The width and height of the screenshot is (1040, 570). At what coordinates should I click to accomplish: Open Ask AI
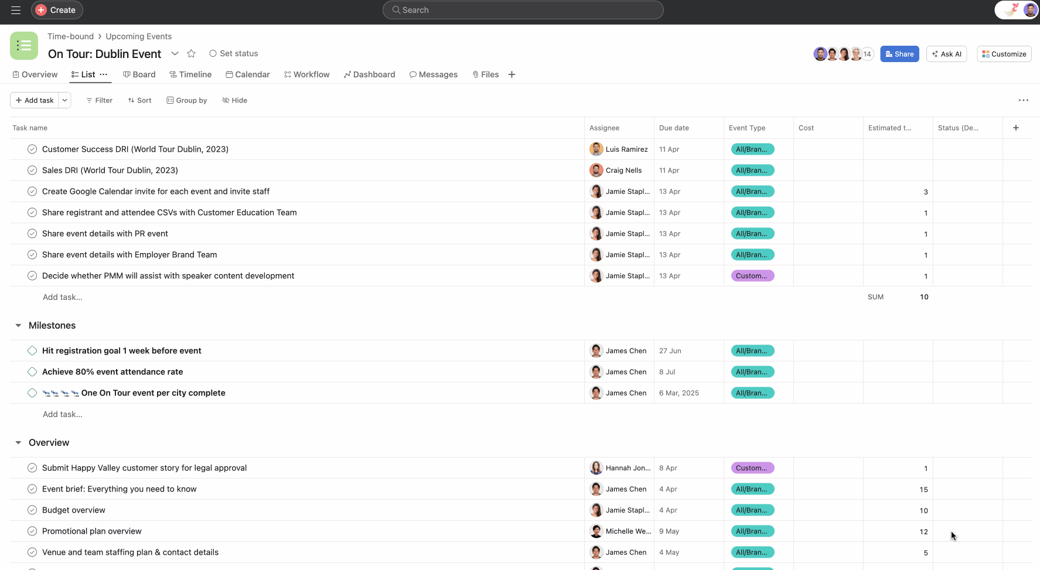[x=946, y=53]
